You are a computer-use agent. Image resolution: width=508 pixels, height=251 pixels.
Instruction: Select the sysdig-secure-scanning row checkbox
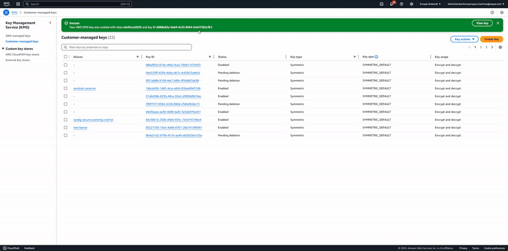(x=65, y=120)
